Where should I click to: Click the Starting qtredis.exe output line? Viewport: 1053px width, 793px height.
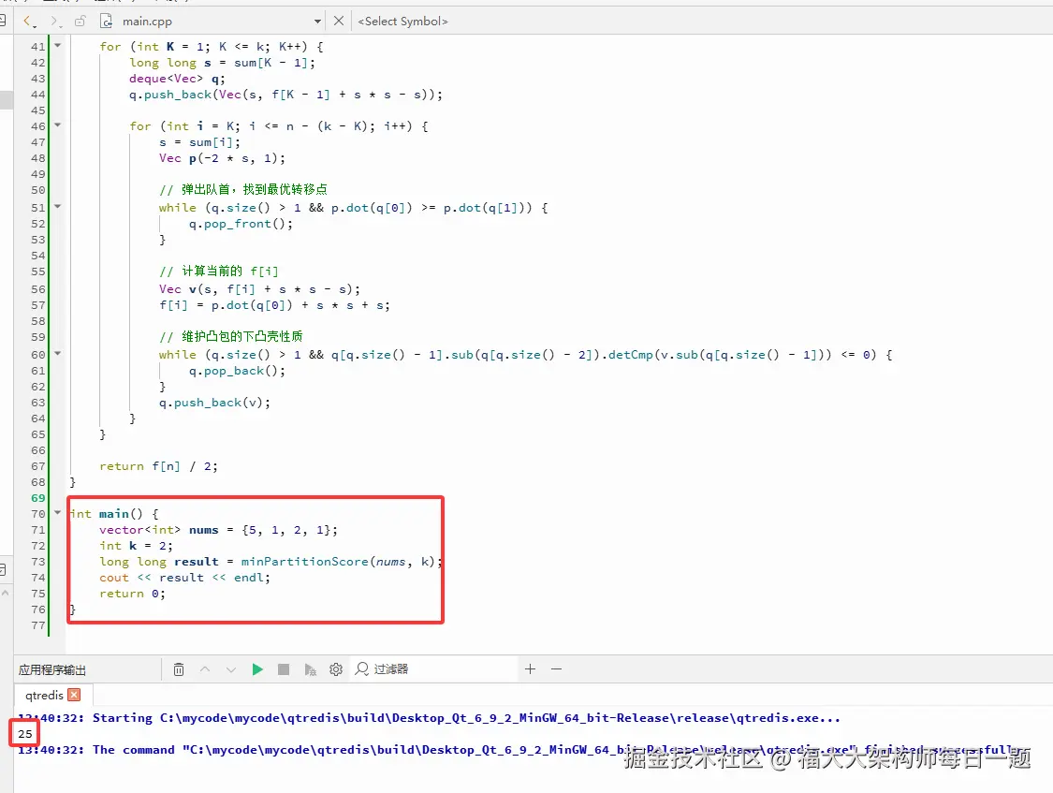click(x=429, y=718)
